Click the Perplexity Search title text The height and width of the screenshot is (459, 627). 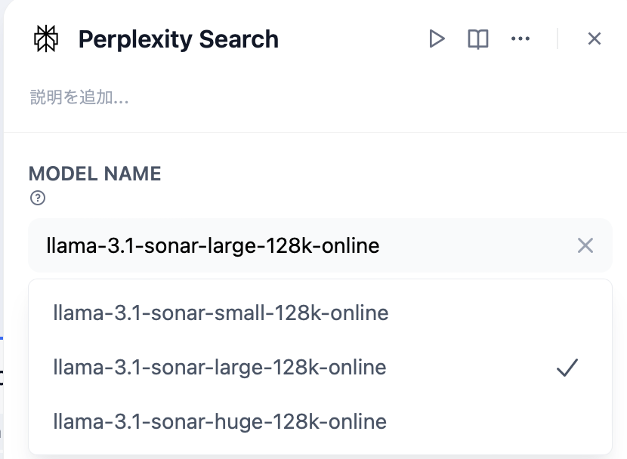point(179,39)
